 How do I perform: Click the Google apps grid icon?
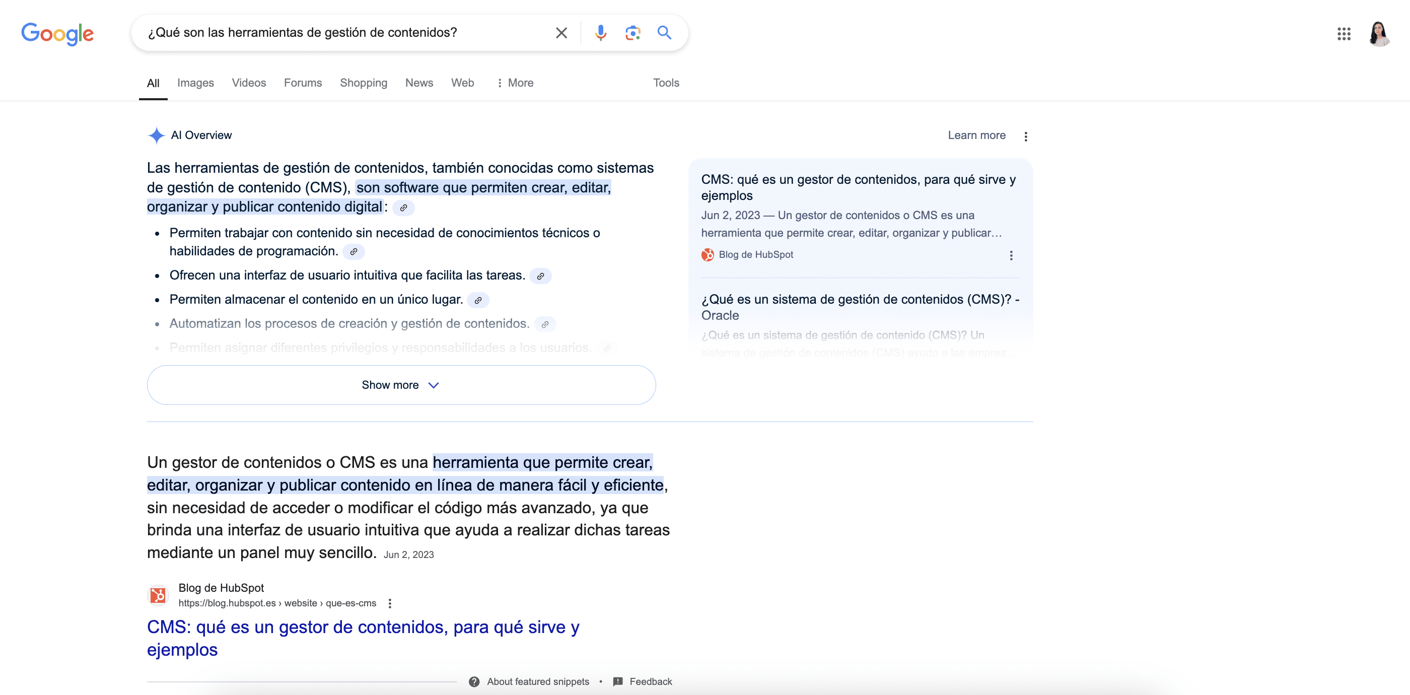(1344, 33)
